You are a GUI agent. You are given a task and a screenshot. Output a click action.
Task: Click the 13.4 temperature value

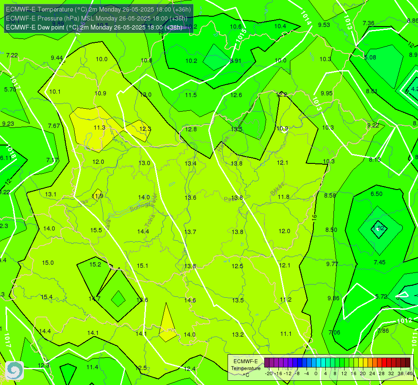(x=190, y=163)
